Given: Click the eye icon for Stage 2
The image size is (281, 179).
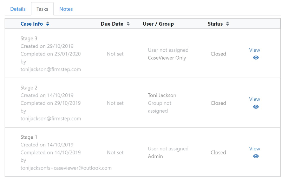Looking at the screenshot, I should (256, 107).
